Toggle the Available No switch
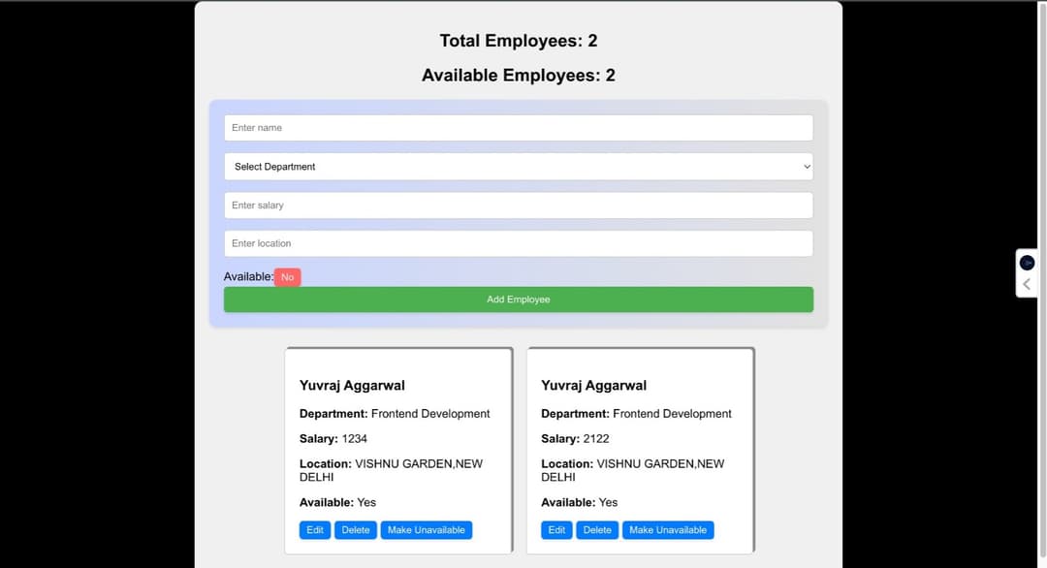Image resolution: width=1047 pixels, height=568 pixels. [287, 277]
